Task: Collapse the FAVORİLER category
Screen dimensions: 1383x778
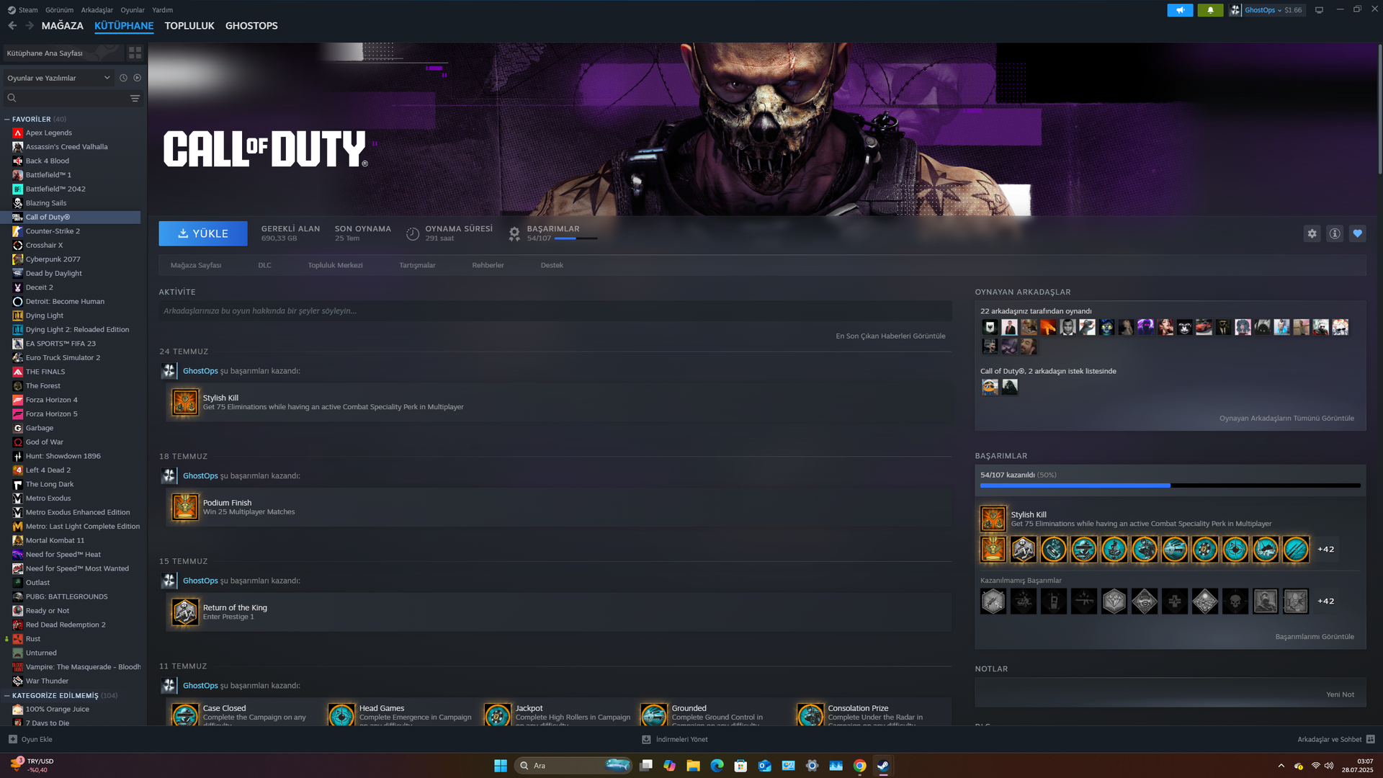Action: (7, 120)
